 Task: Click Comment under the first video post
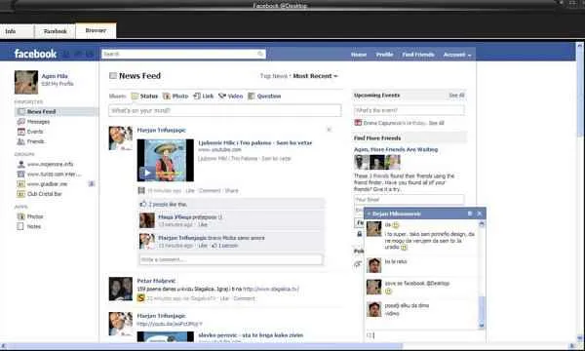click(x=210, y=190)
